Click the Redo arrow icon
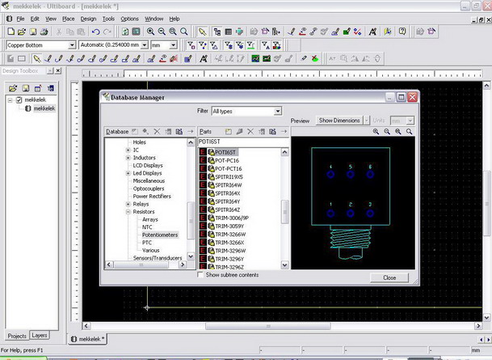 107,32
